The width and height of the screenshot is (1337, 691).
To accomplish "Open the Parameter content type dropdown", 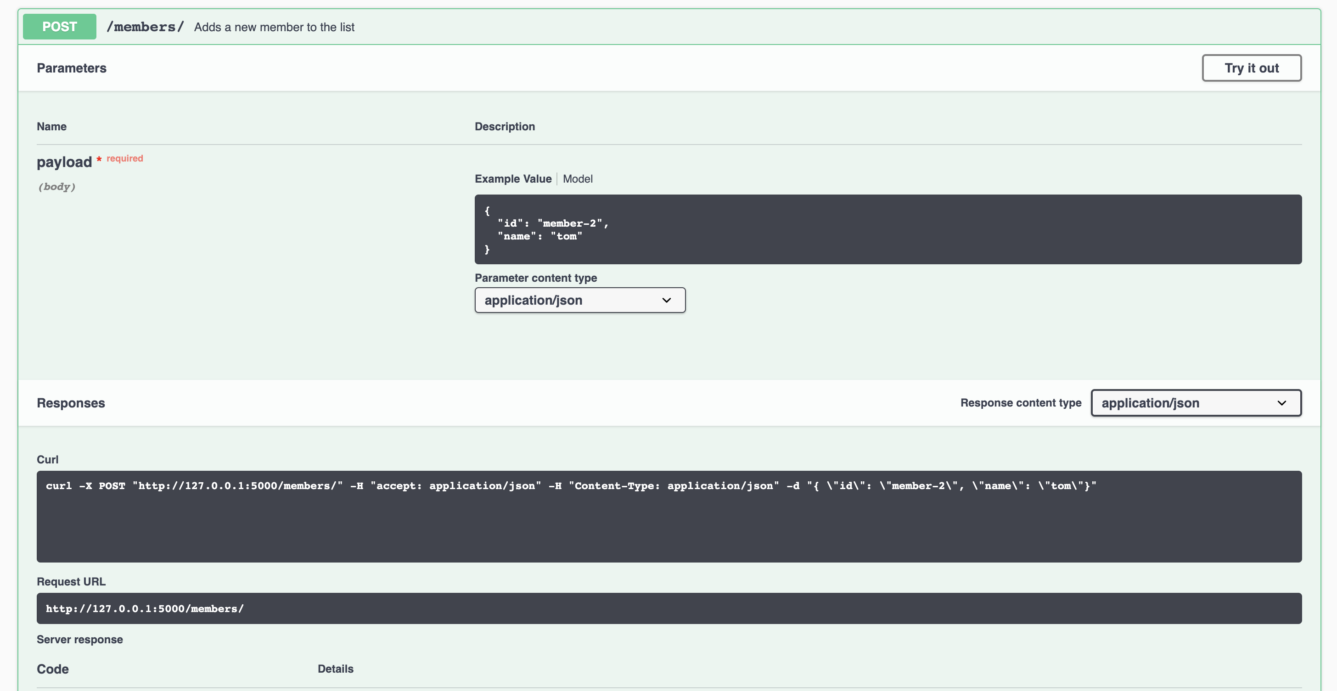I will [x=579, y=301].
